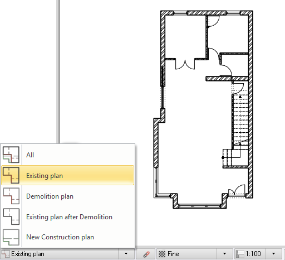This screenshot has height=260, width=285.
Task: Open the Fine detail level dropdown arrow
Action: (x=224, y=254)
